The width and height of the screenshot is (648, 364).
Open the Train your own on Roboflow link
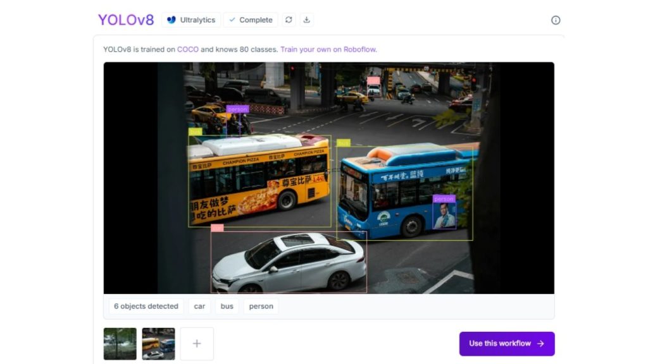(328, 49)
